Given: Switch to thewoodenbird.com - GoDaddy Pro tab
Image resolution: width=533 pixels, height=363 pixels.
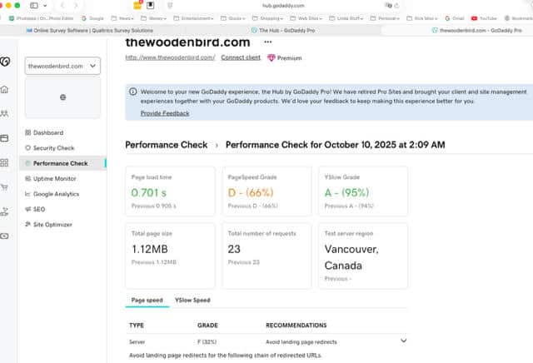Looking at the screenshot, I should 477,31.
